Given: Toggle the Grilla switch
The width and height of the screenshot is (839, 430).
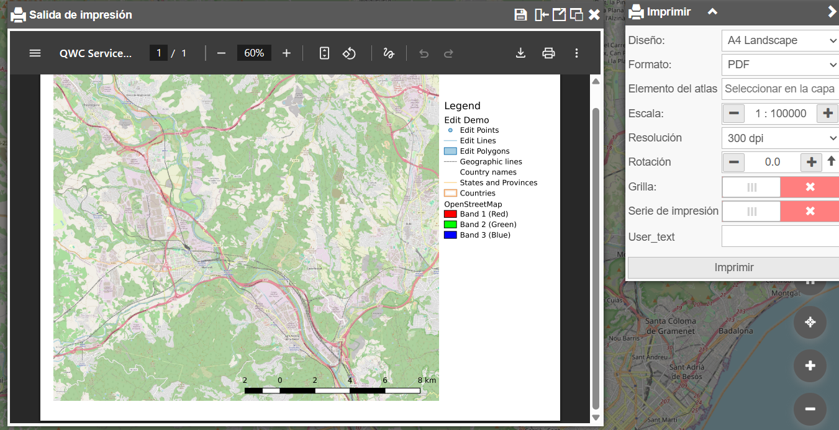Looking at the screenshot, I should click(780, 187).
